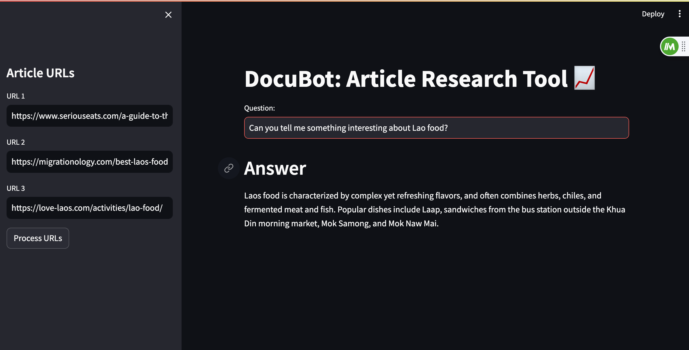Click the anchor link icon beside Answer
The image size is (689, 350).
pos(229,168)
